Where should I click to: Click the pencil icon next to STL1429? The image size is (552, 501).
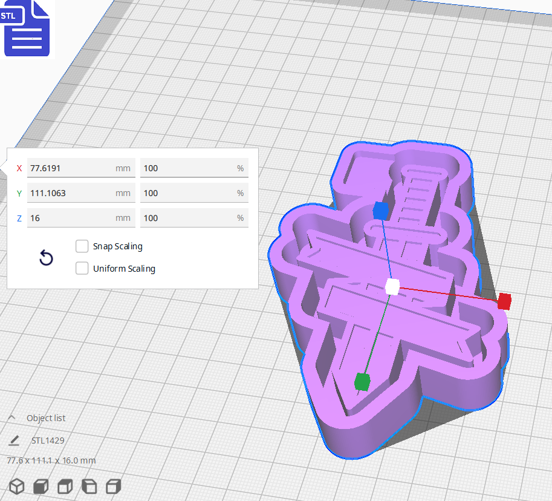tap(15, 440)
